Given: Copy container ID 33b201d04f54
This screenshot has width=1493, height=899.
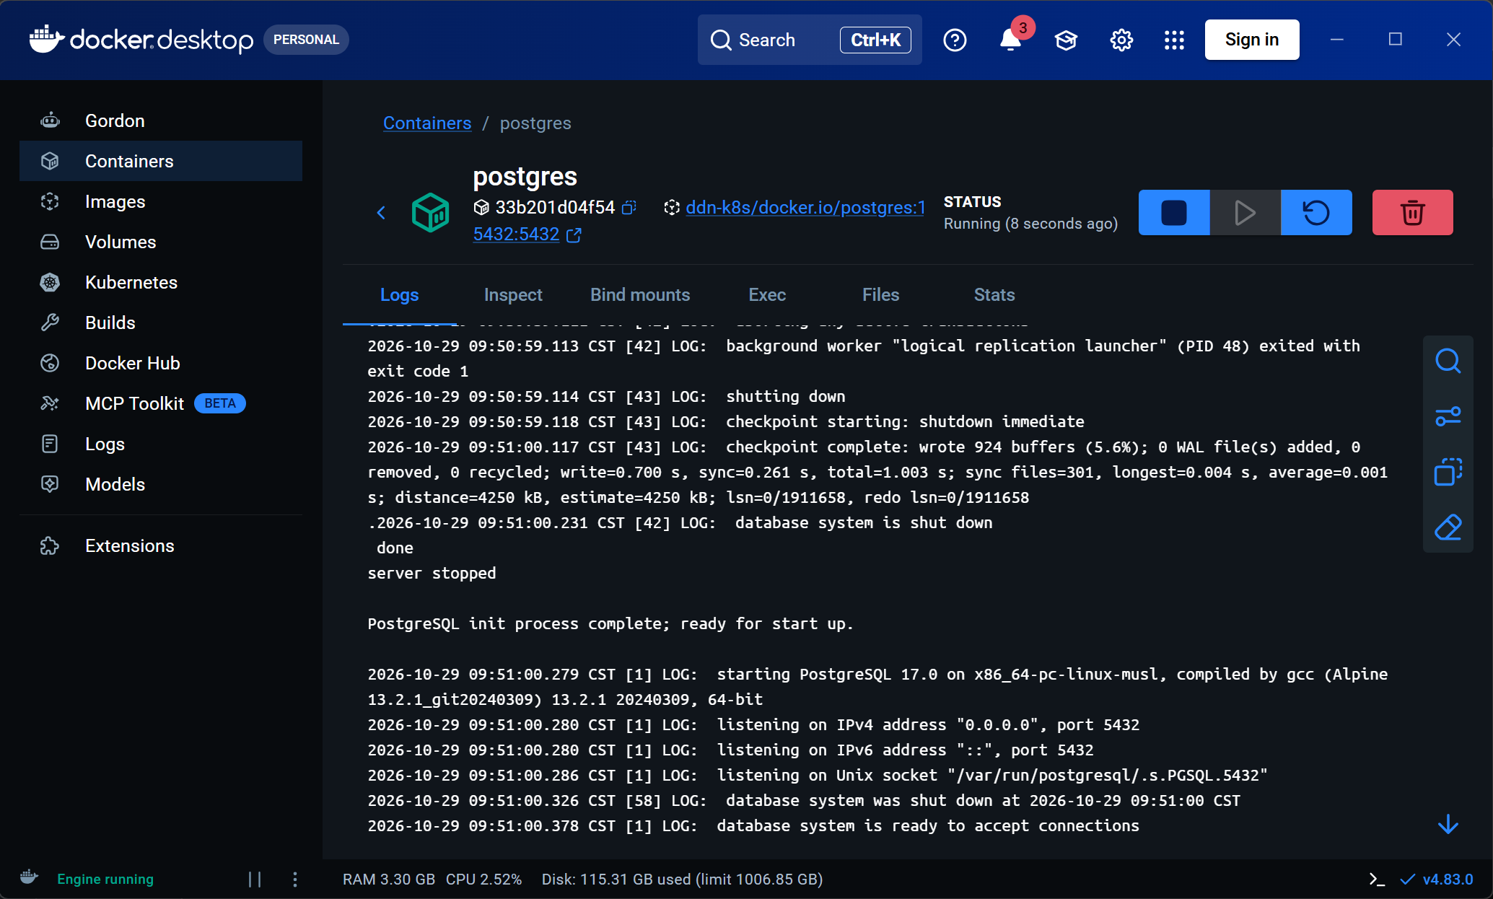Looking at the screenshot, I should click(x=629, y=208).
